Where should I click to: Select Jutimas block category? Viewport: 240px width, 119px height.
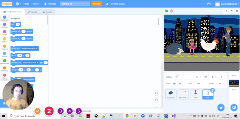[5, 54]
